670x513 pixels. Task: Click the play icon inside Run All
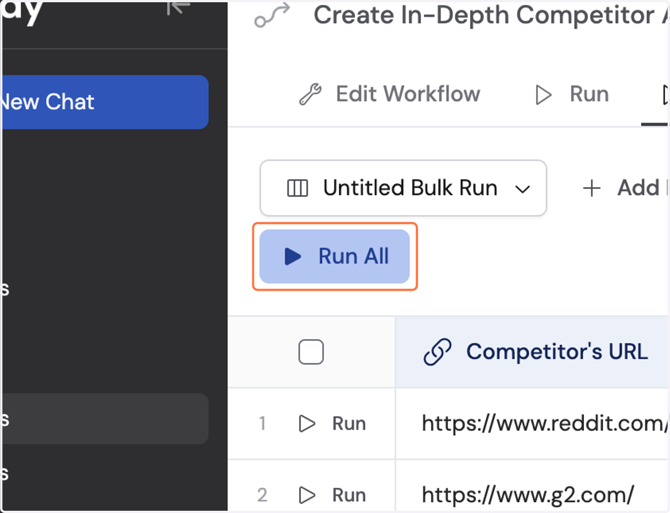click(x=293, y=257)
